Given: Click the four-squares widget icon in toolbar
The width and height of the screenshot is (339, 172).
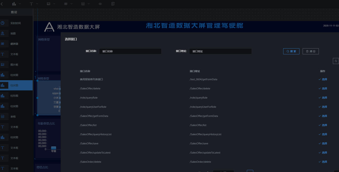Looking at the screenshot, I should [66, 4].
